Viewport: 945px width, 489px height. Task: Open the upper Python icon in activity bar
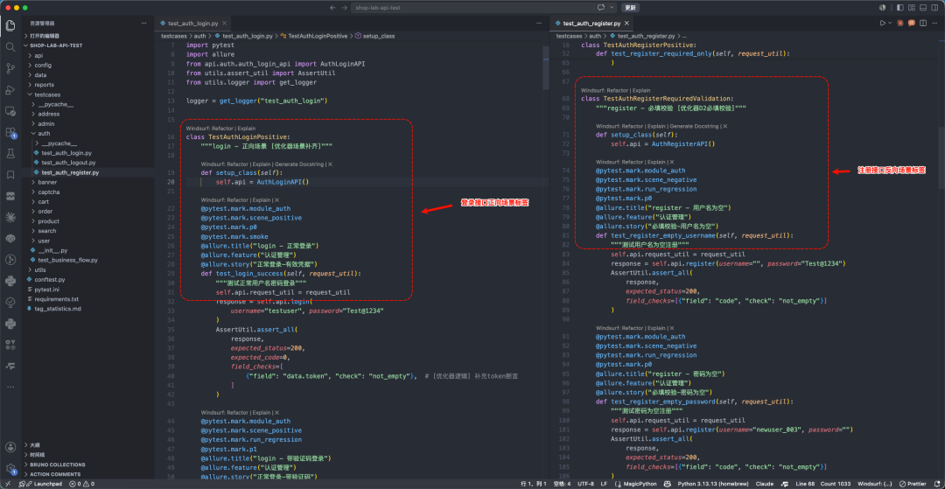pos(10,281)
